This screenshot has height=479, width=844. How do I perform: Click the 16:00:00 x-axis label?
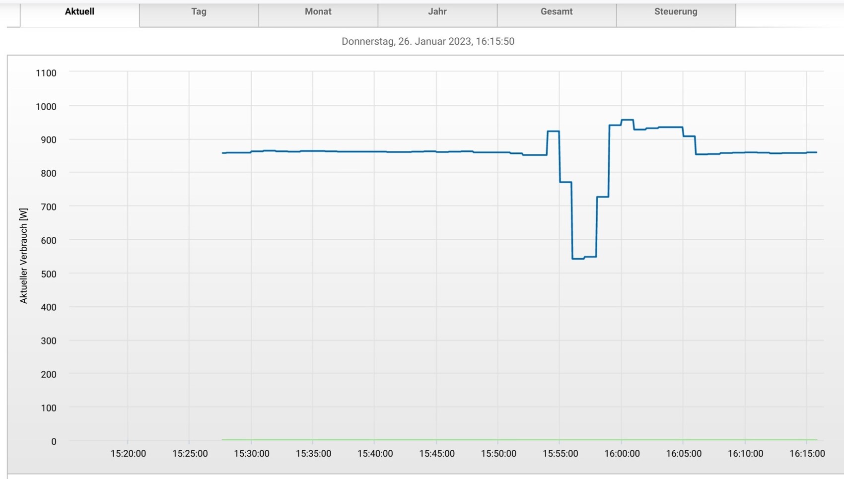(x=622, y=454)
